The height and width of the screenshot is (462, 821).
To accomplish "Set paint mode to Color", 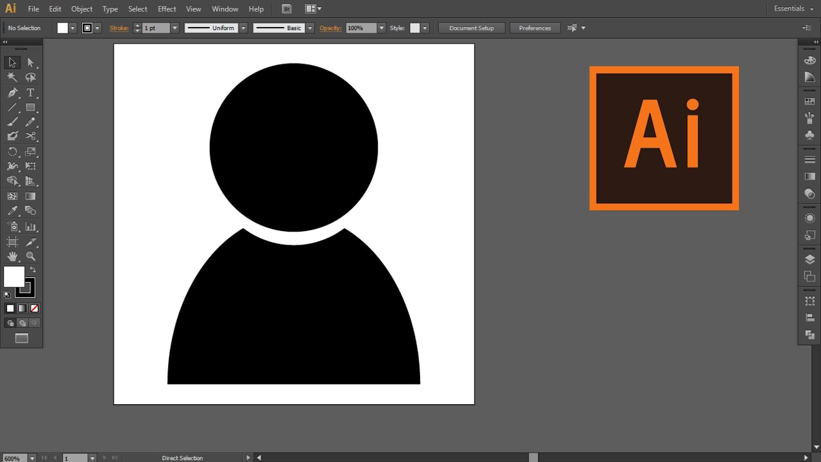I will pyautogui.click(x=10, y=309).
